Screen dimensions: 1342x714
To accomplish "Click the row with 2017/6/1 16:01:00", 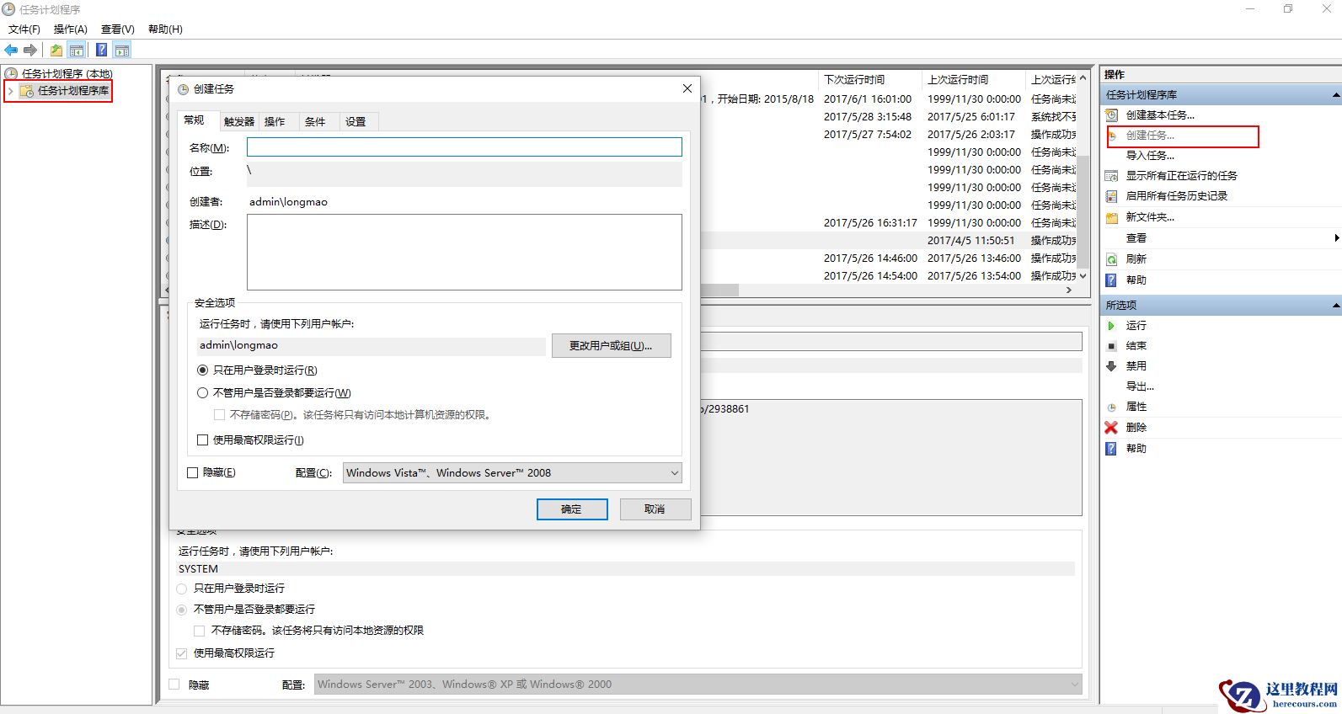I will tap(889, 99).
